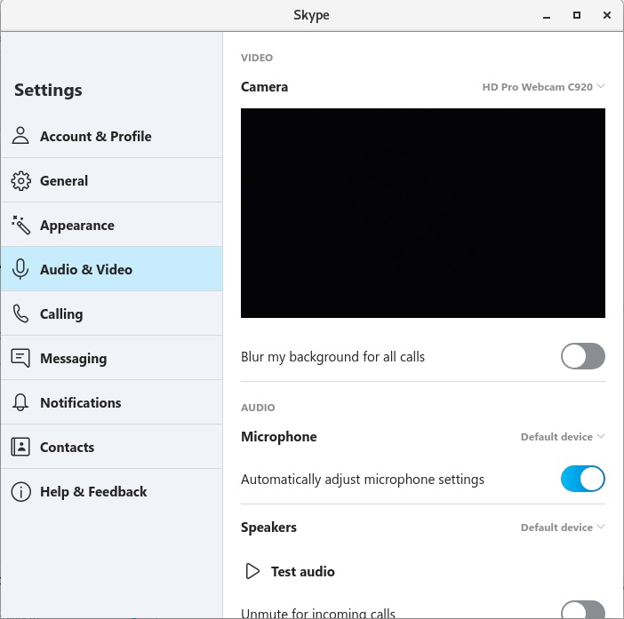Minimize the Skype window
This screenshot has width=624, height=619.
[x=547, y=16]
